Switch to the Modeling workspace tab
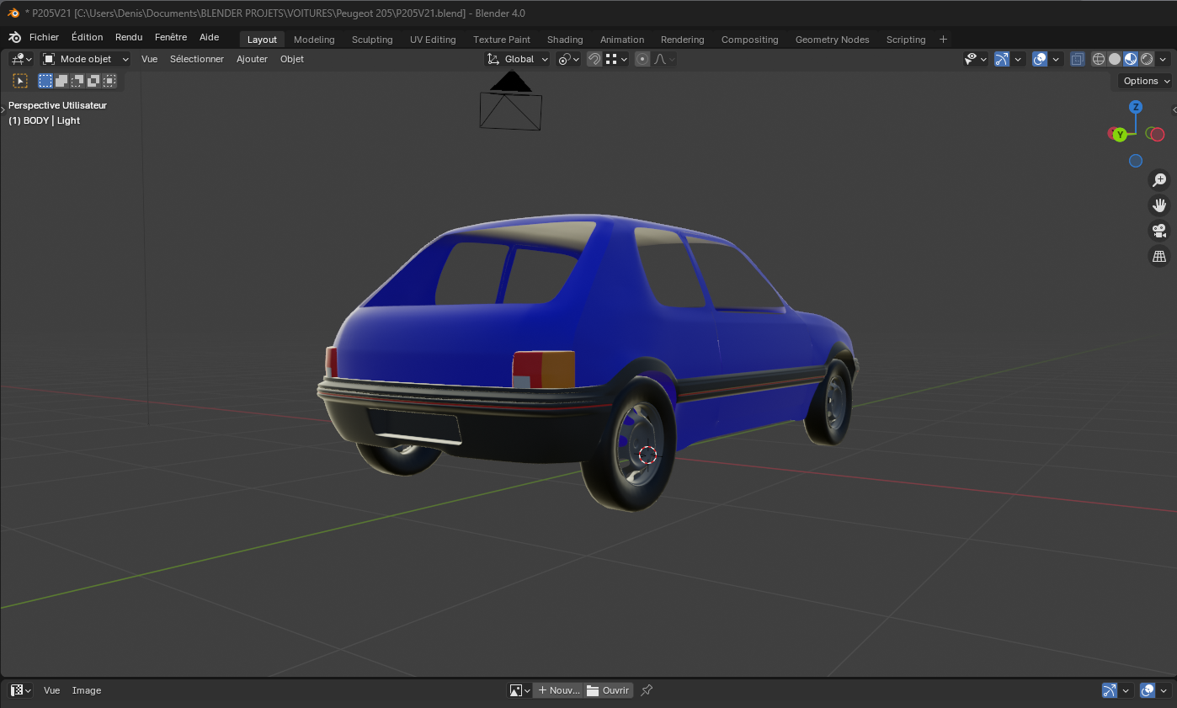The image size is (1177, 708). 314,40
